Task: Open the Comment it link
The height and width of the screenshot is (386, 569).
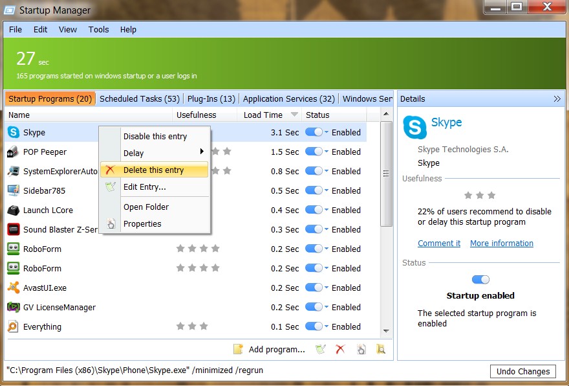Action: point(439,243)
